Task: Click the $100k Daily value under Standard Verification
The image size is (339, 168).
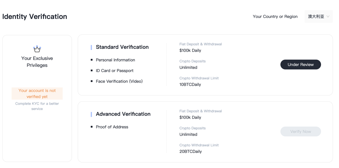Action: pyautogui.click(x=190, y=50)
